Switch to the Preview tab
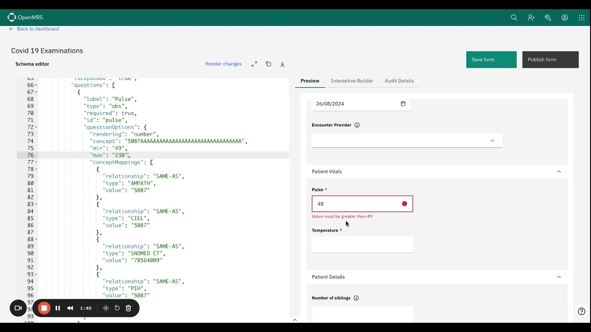The height and width of the screenshot is (332, 591). [310, 81]
